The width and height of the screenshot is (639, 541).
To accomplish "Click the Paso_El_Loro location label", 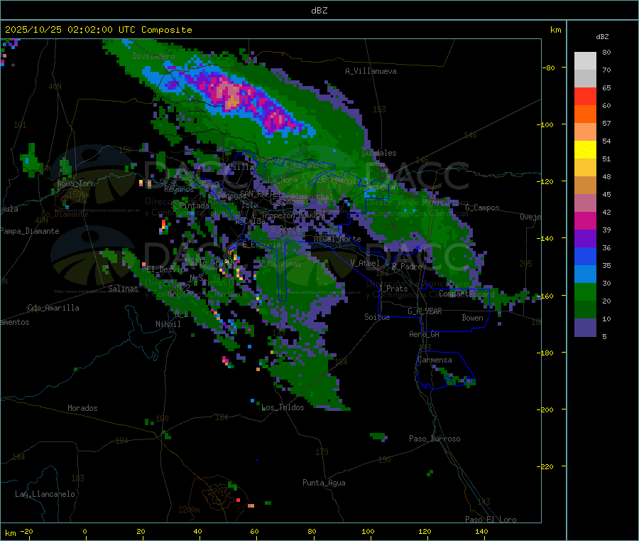I will 491,520.
